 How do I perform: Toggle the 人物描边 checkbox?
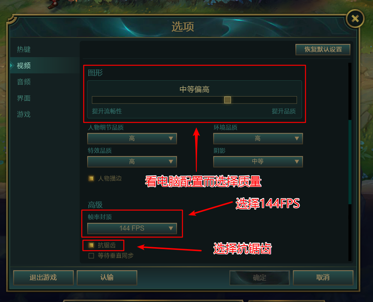point(91,178)
